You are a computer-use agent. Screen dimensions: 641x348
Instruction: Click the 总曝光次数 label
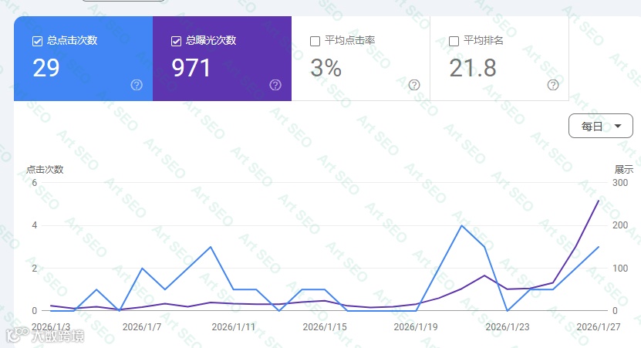pyautogui.click(x=211, y=40)
